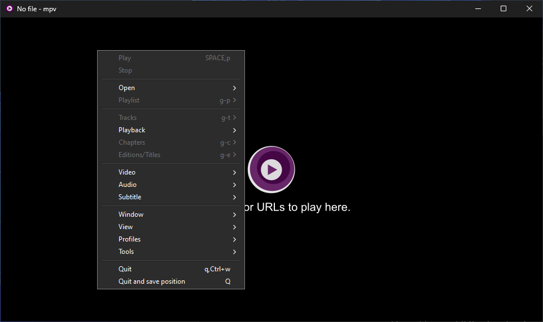The width and height of the screenshot is (543, 322).
Task: Choose Quit from the context menu
Action: (171, 269)
